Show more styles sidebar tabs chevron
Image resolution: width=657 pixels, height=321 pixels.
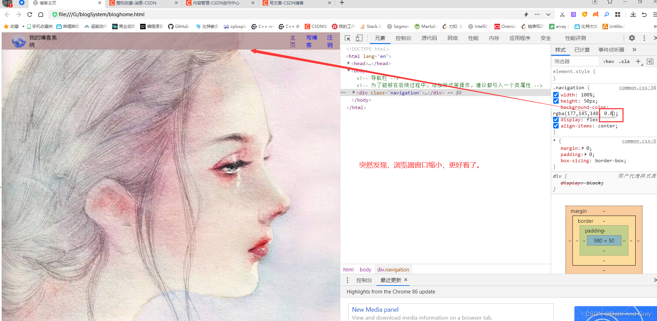click(634, 50)
